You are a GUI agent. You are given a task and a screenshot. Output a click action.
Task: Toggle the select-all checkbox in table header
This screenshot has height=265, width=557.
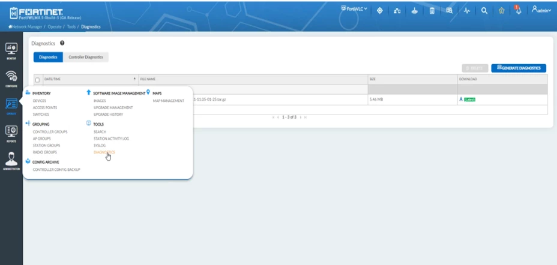[x=37, y=80]
